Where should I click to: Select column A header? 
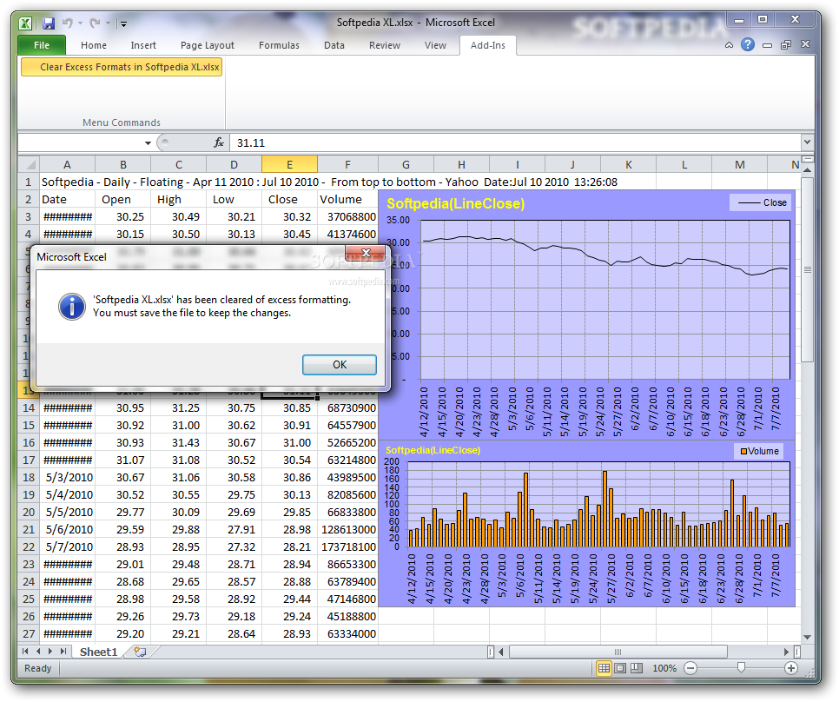click(67, 164)
